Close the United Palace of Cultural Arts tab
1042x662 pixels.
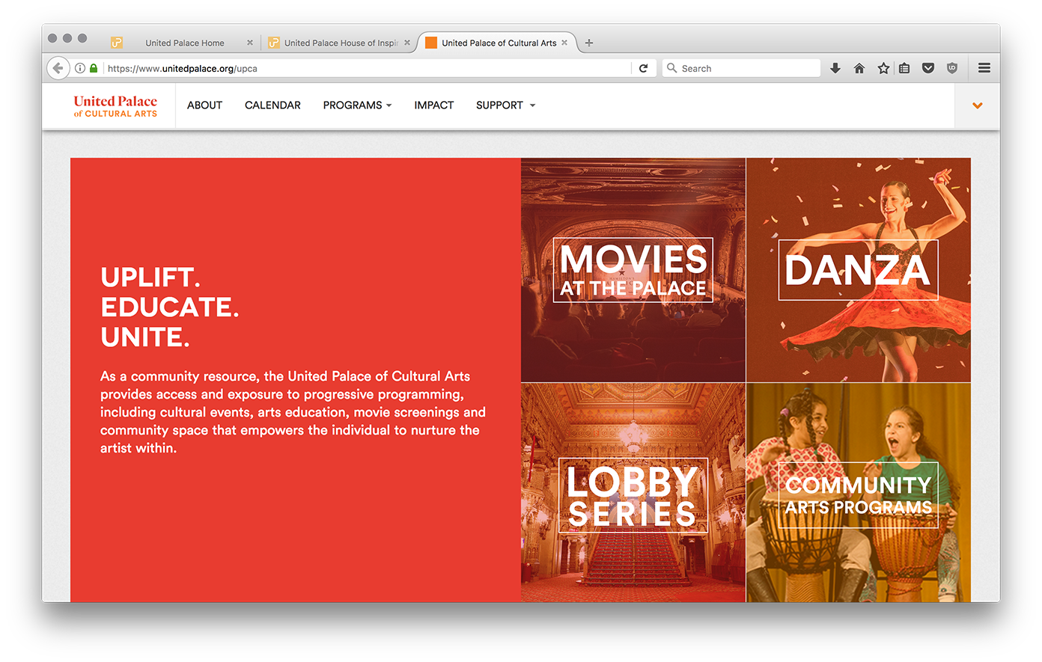tap(564, 43)
